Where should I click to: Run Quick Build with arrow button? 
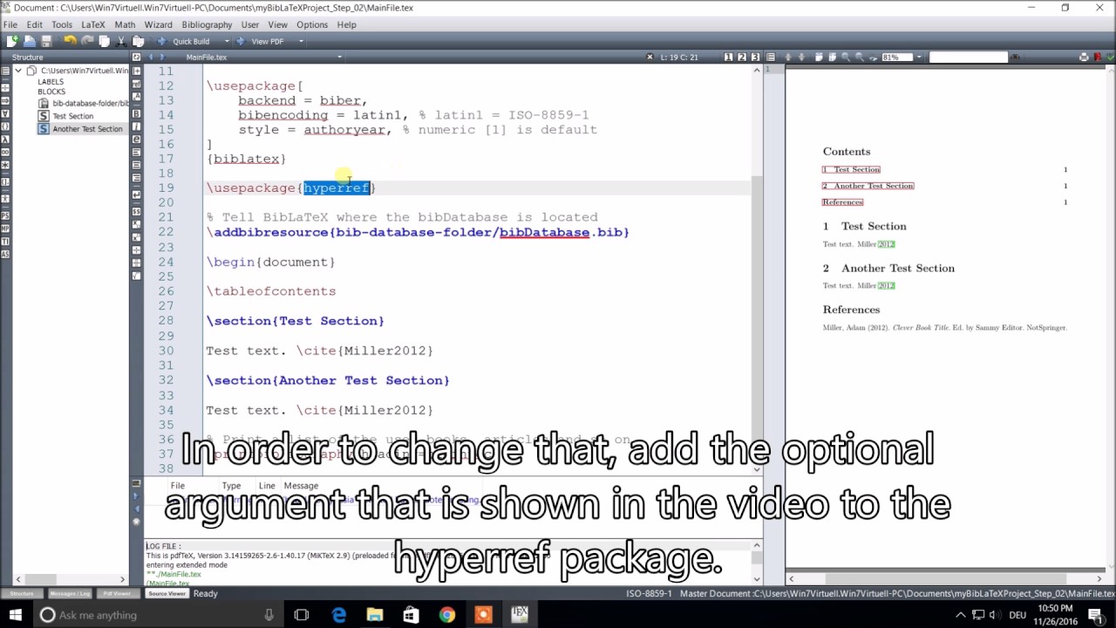[161, 41]
